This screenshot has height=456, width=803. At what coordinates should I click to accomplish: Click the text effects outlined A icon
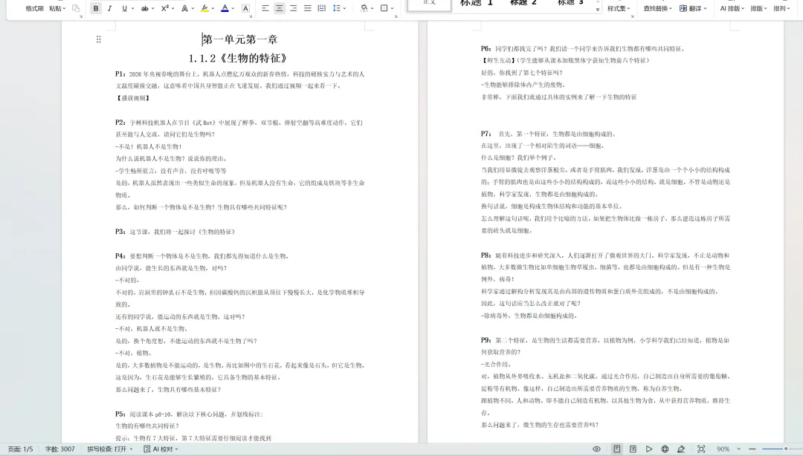(185, 8)
